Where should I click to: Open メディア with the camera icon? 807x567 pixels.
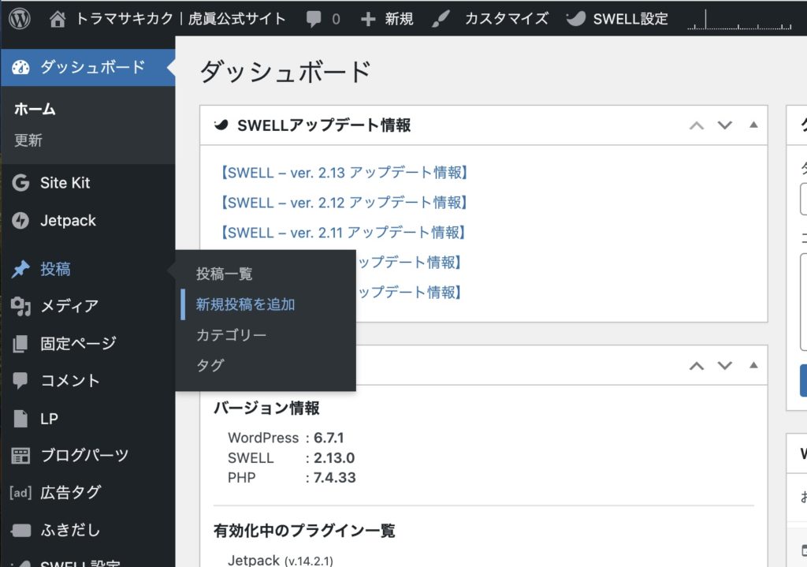20,305
